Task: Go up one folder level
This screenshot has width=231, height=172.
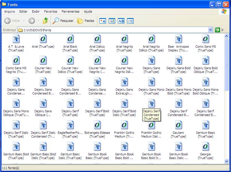Action: point(46,21)
